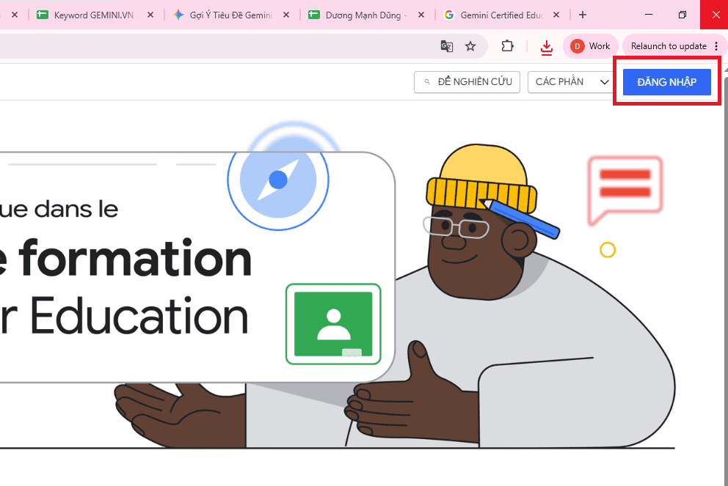728x486 pixels.
Task: Open the Work profile button
Action: click(x=590, y=46)
